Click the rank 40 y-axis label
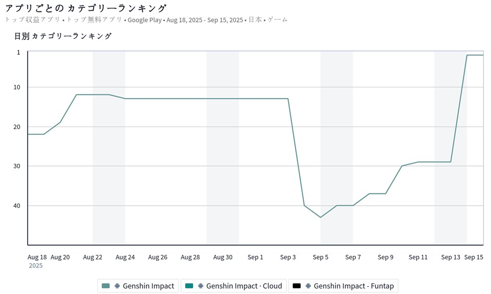This screenshot has width=491, height=294. click(x=17, y=206)
